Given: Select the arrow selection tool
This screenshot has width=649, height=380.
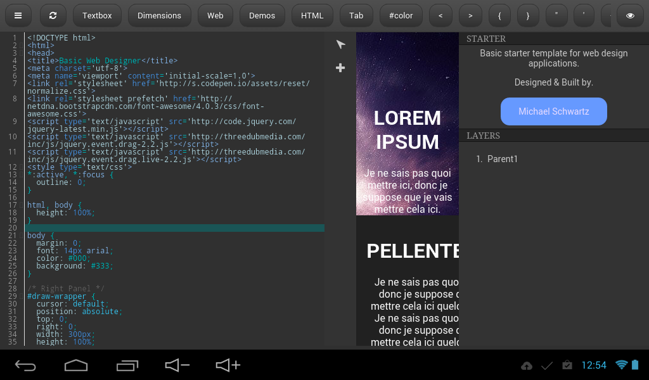Looking at the screenshot, I should [x=340, y=45].
